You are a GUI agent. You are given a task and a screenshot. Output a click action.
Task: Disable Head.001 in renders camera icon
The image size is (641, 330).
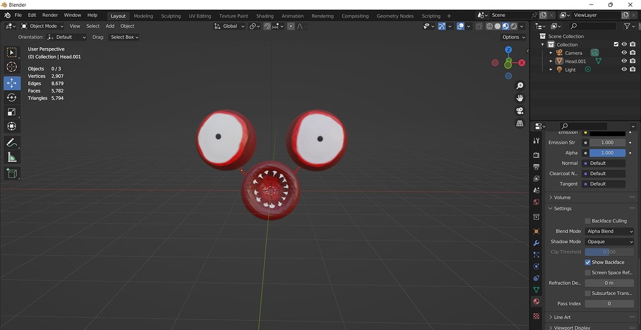pyautogui.click(x=632, y=61)
